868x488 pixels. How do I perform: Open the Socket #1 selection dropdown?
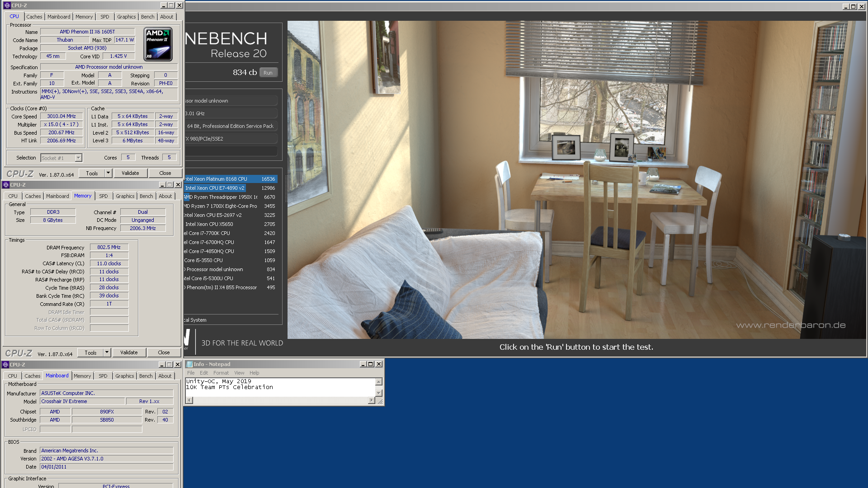point(78,158)
